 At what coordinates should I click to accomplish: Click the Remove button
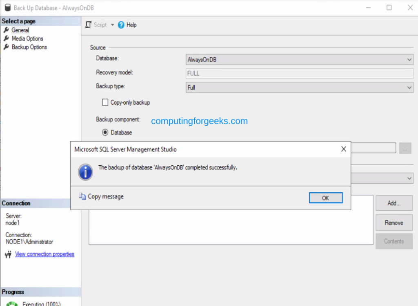point(394,223)
